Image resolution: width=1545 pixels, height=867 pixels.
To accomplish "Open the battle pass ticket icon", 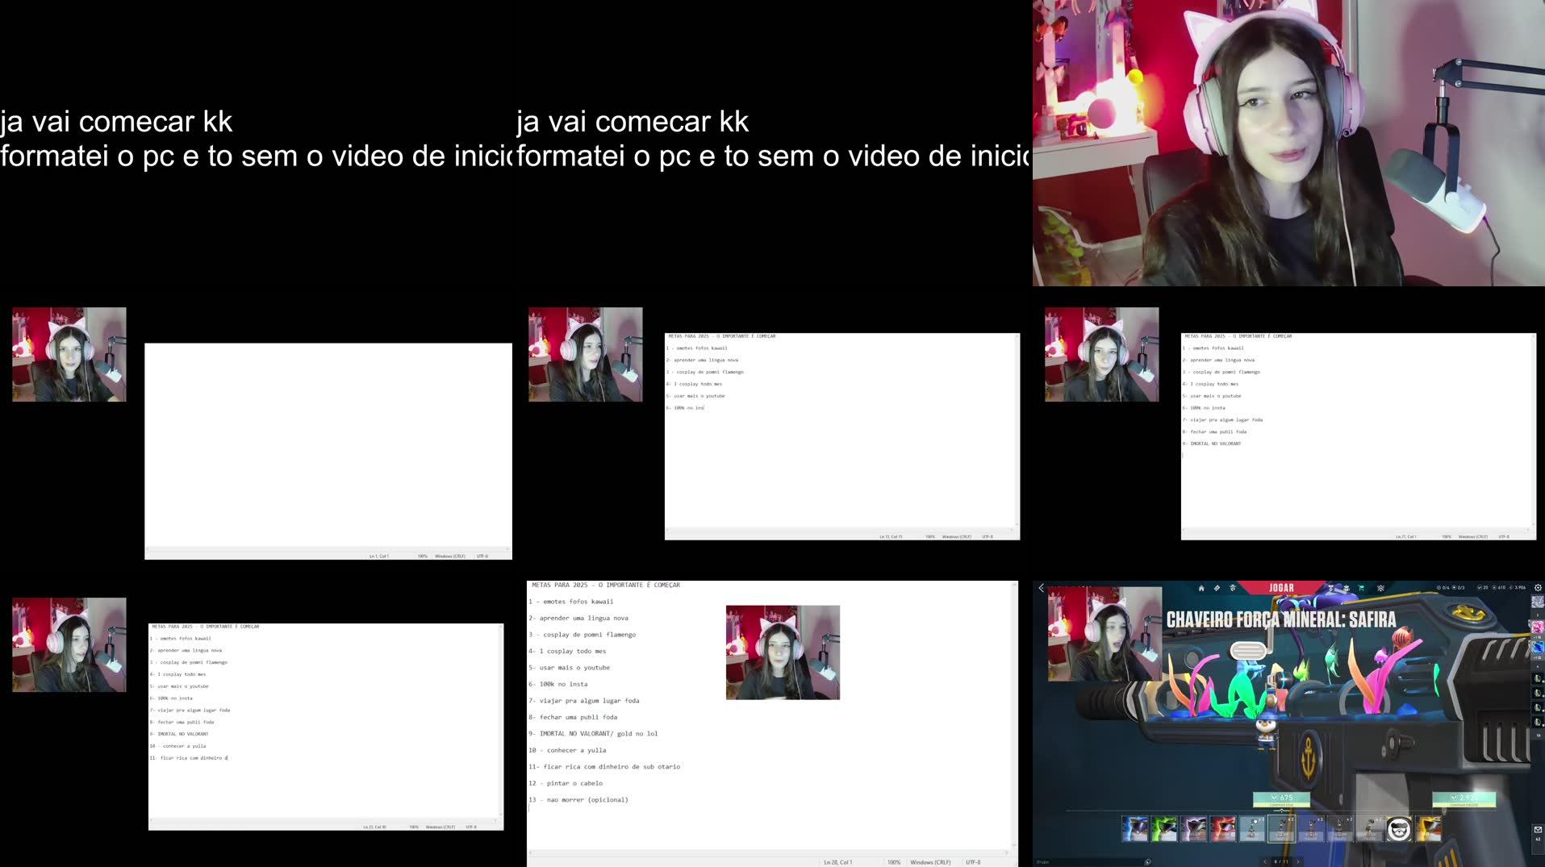I will (1217, 588).
